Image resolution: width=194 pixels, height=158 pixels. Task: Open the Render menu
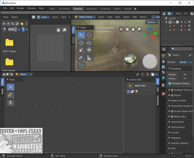(x=20, y=8)
